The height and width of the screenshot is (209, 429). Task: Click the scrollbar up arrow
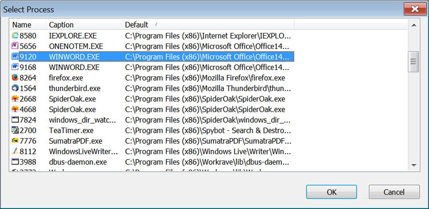414,25
